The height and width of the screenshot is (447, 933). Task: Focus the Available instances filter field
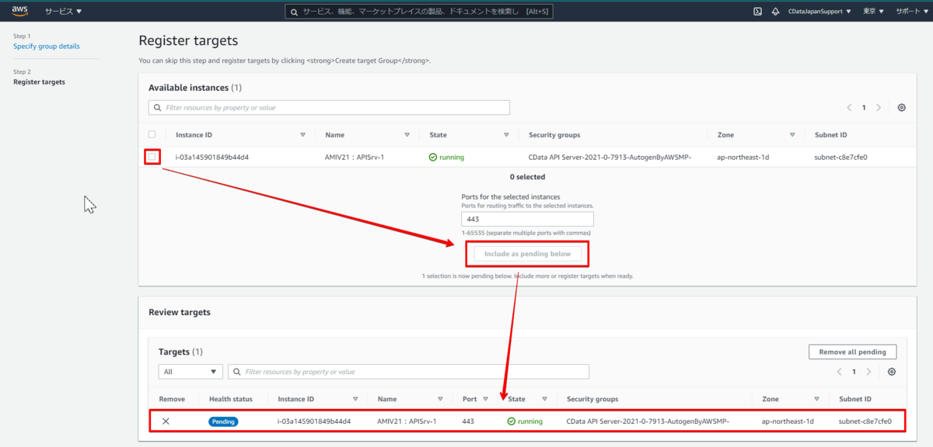(329, 108)
